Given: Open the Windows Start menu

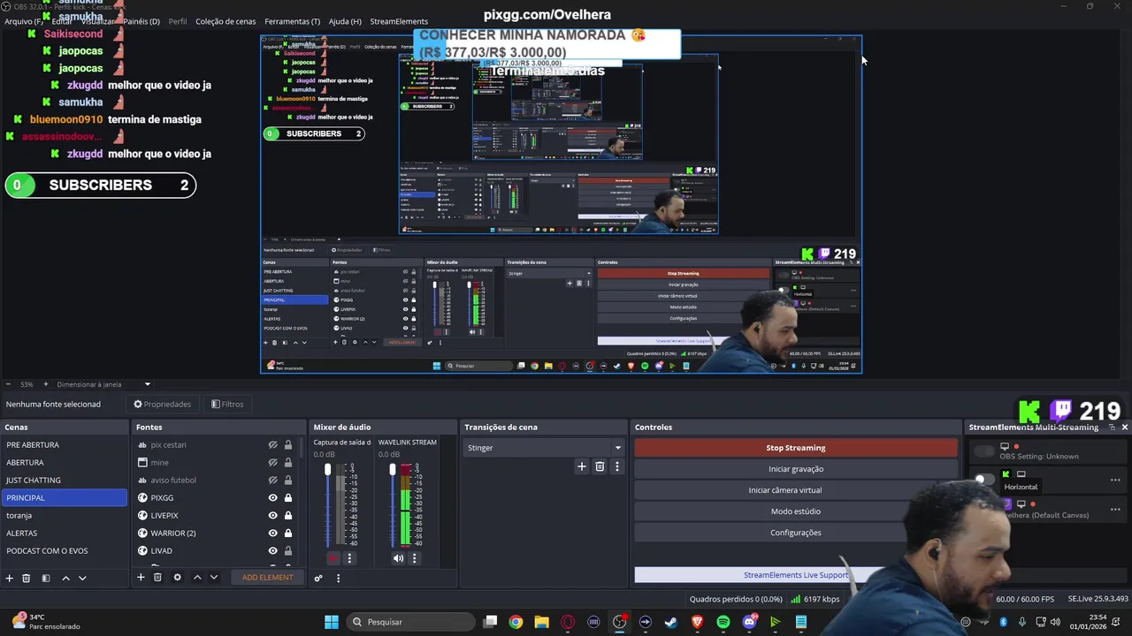Looking at the screenshot, I should (332, 622).
